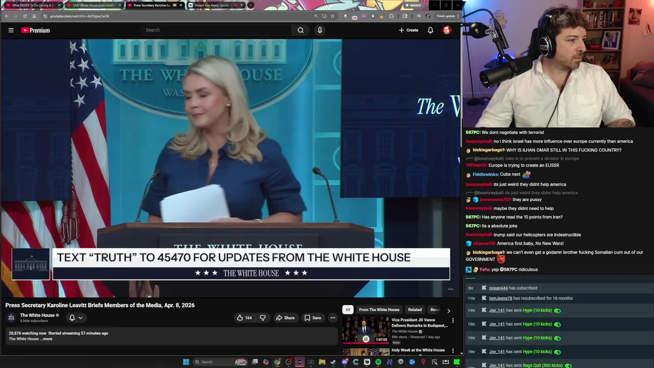Open File Explorer from the taskbar
This screenshot has width=654, height=368.
pos(322,362)
